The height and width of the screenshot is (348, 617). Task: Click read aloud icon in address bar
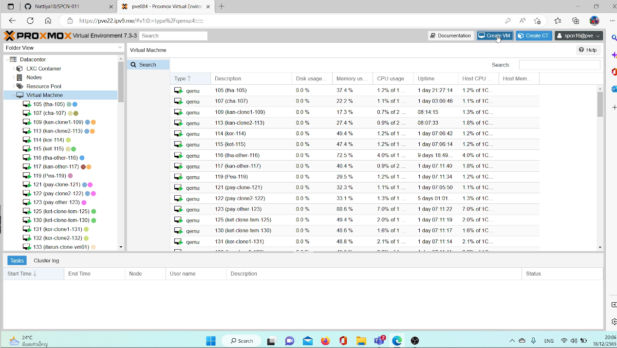523,20
